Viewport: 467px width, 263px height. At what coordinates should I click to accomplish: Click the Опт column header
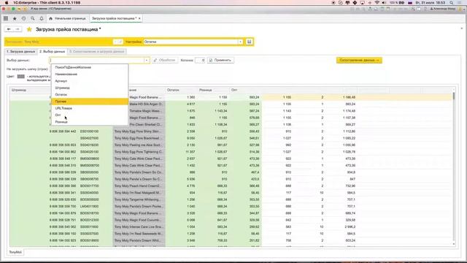coord(245,90)
